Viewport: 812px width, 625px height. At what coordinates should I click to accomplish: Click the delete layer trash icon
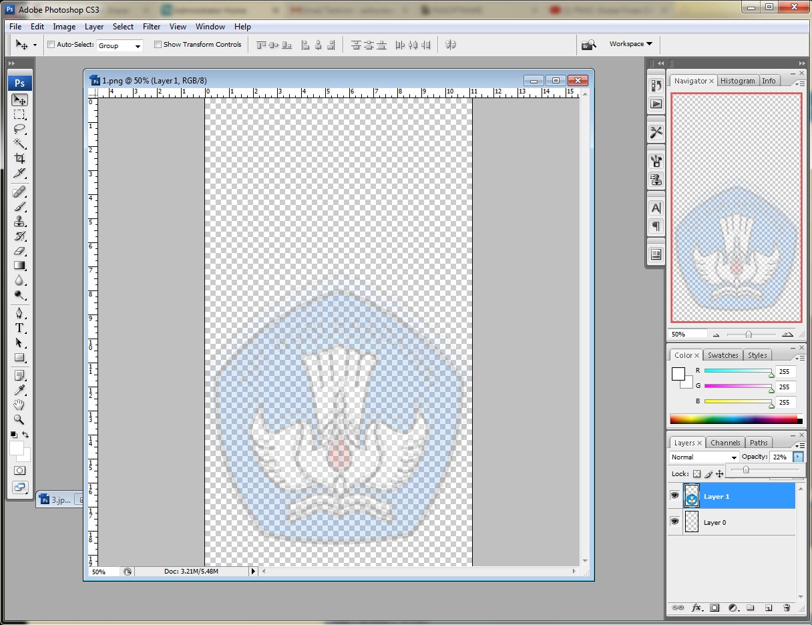click(787, 608)
